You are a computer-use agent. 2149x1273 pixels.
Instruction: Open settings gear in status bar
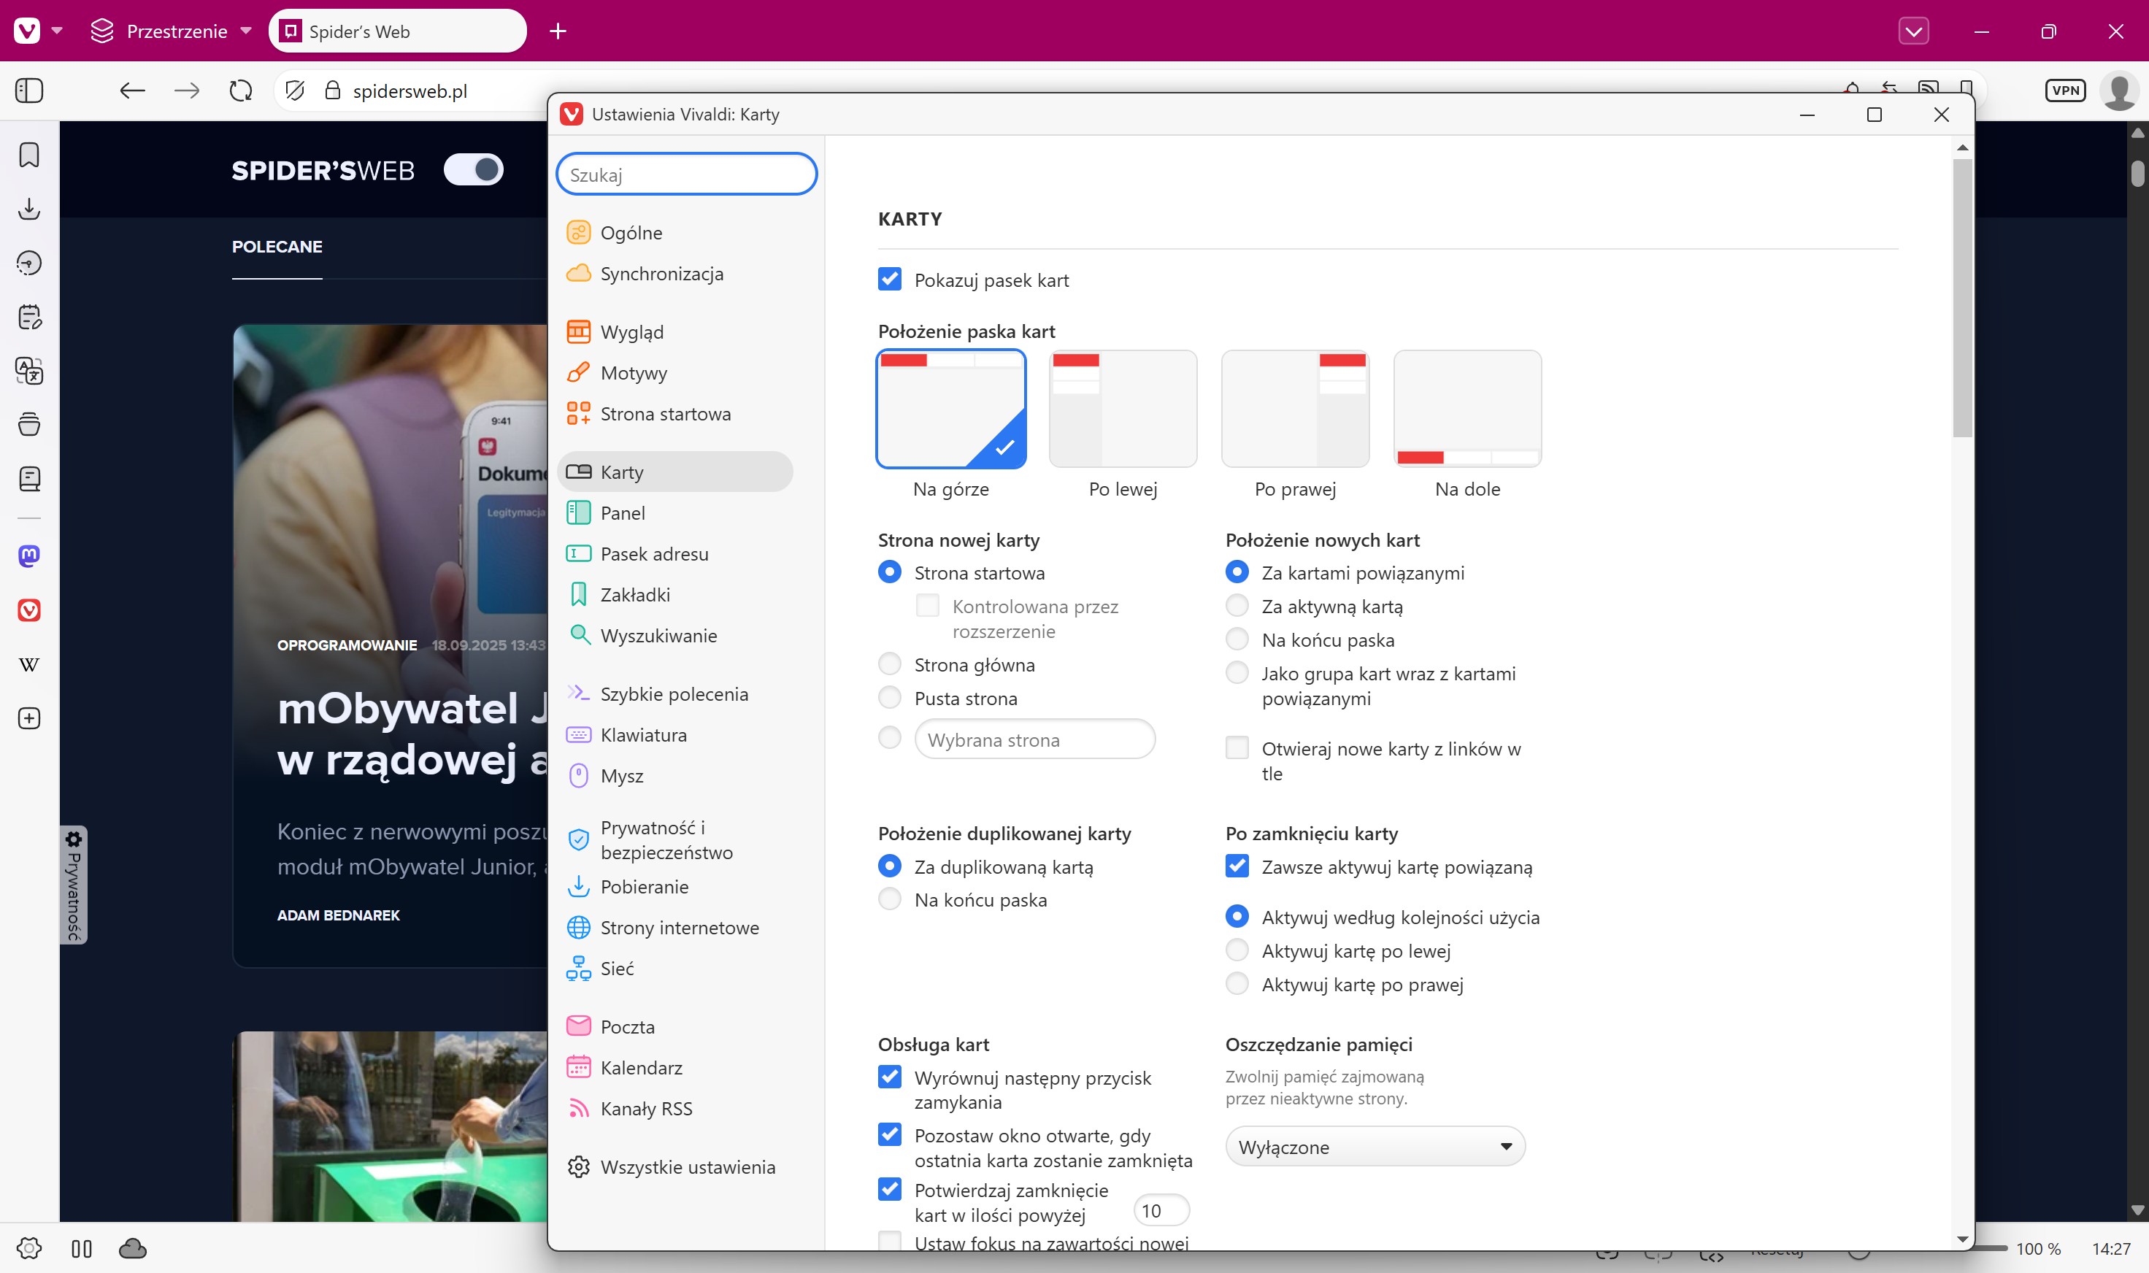click(x=29, y=1248)
